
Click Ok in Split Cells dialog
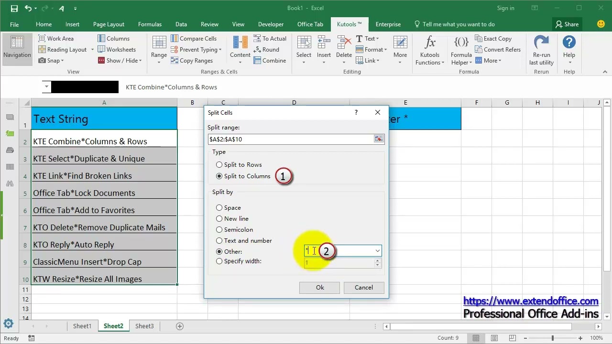[320, 288]
